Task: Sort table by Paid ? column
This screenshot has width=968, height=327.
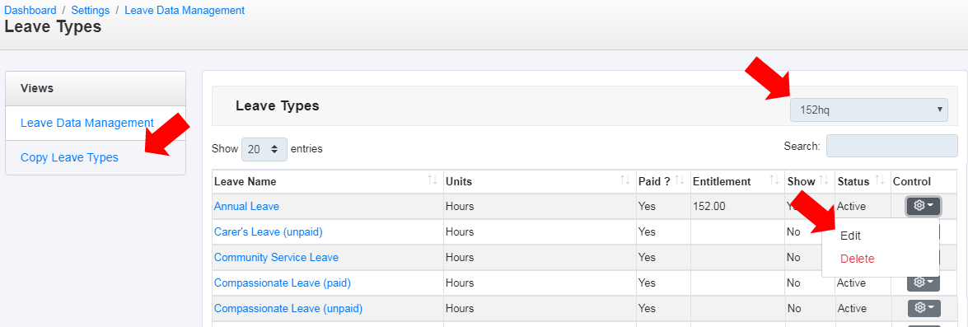Action: [663, 181]
